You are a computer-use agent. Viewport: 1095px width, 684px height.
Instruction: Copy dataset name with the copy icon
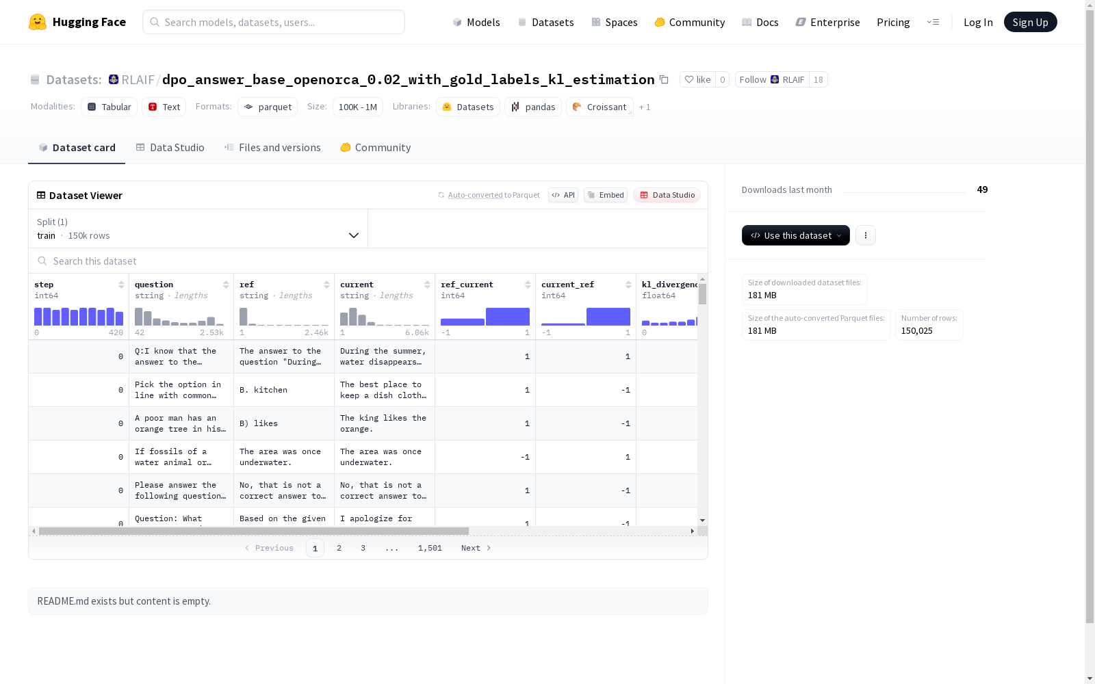pyautogui.click(x=664, y=79)
